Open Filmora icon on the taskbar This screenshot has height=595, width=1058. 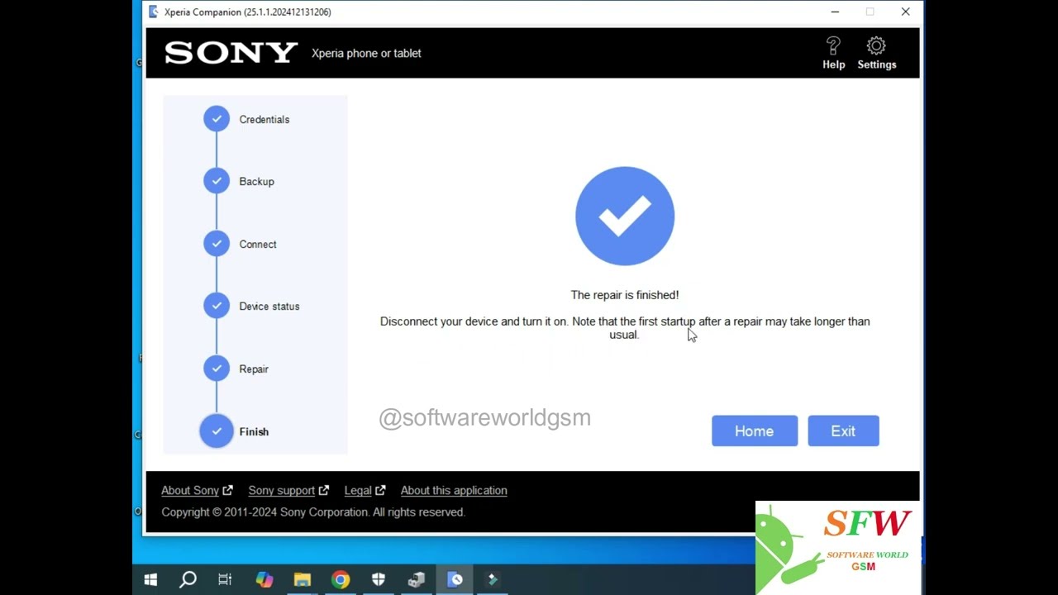[493, 579]
